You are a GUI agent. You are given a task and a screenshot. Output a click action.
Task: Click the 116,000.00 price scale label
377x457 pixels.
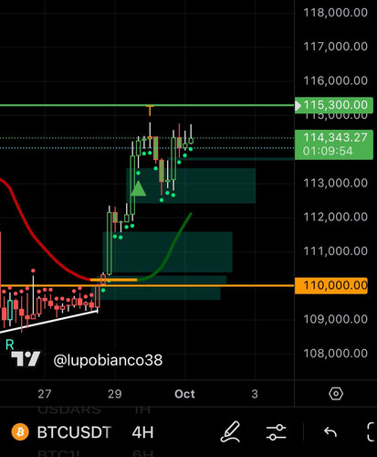[x=336, y=80]
